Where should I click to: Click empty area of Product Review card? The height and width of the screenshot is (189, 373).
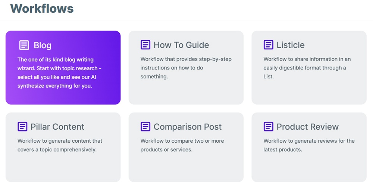point(309,168)
